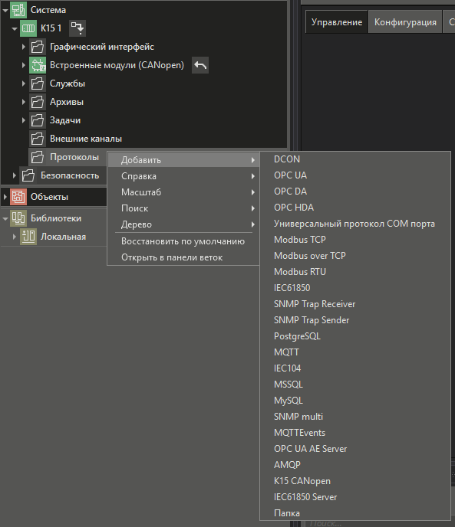Select SNMP Trap Receiver

click(355, 304)
